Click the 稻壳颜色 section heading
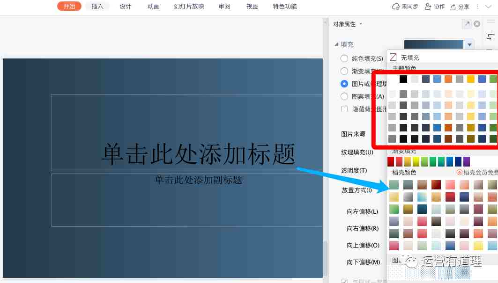The width and height of the screenshot is (498, 283). (404, 172)
